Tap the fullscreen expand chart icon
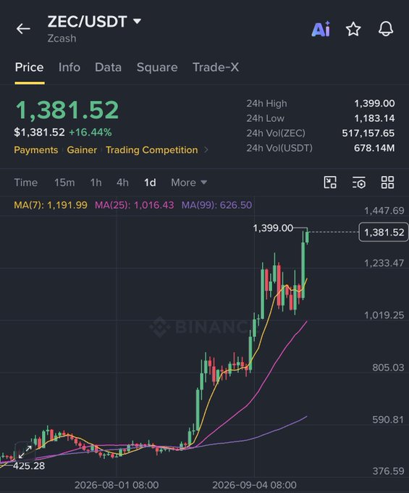This screenshot has width=409, height=493. (x=25, y=452)
